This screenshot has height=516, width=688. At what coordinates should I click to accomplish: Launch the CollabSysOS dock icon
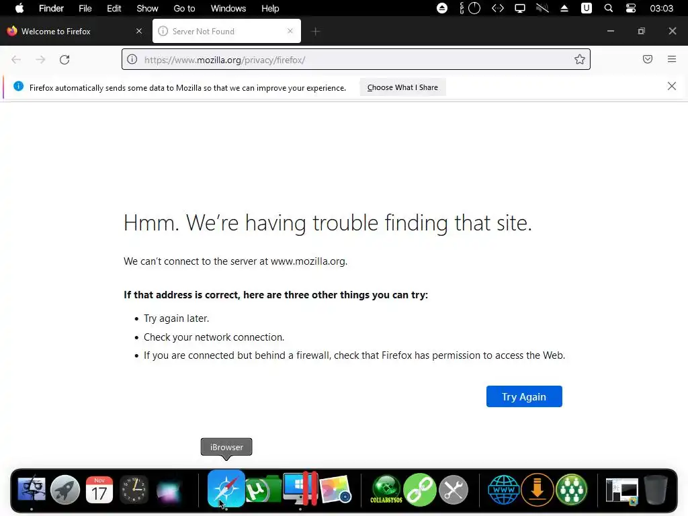coord(386,489)
